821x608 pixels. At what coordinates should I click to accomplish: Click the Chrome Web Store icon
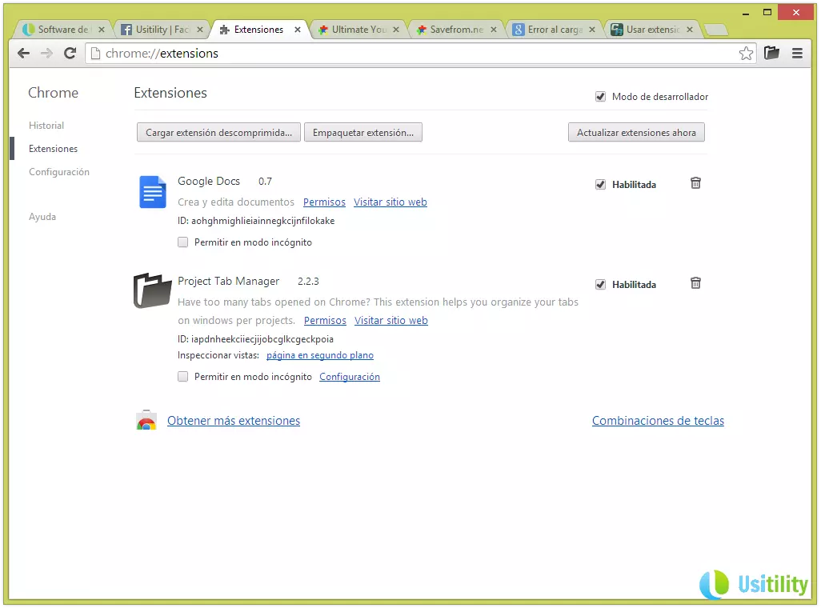(x=146, y=421)
